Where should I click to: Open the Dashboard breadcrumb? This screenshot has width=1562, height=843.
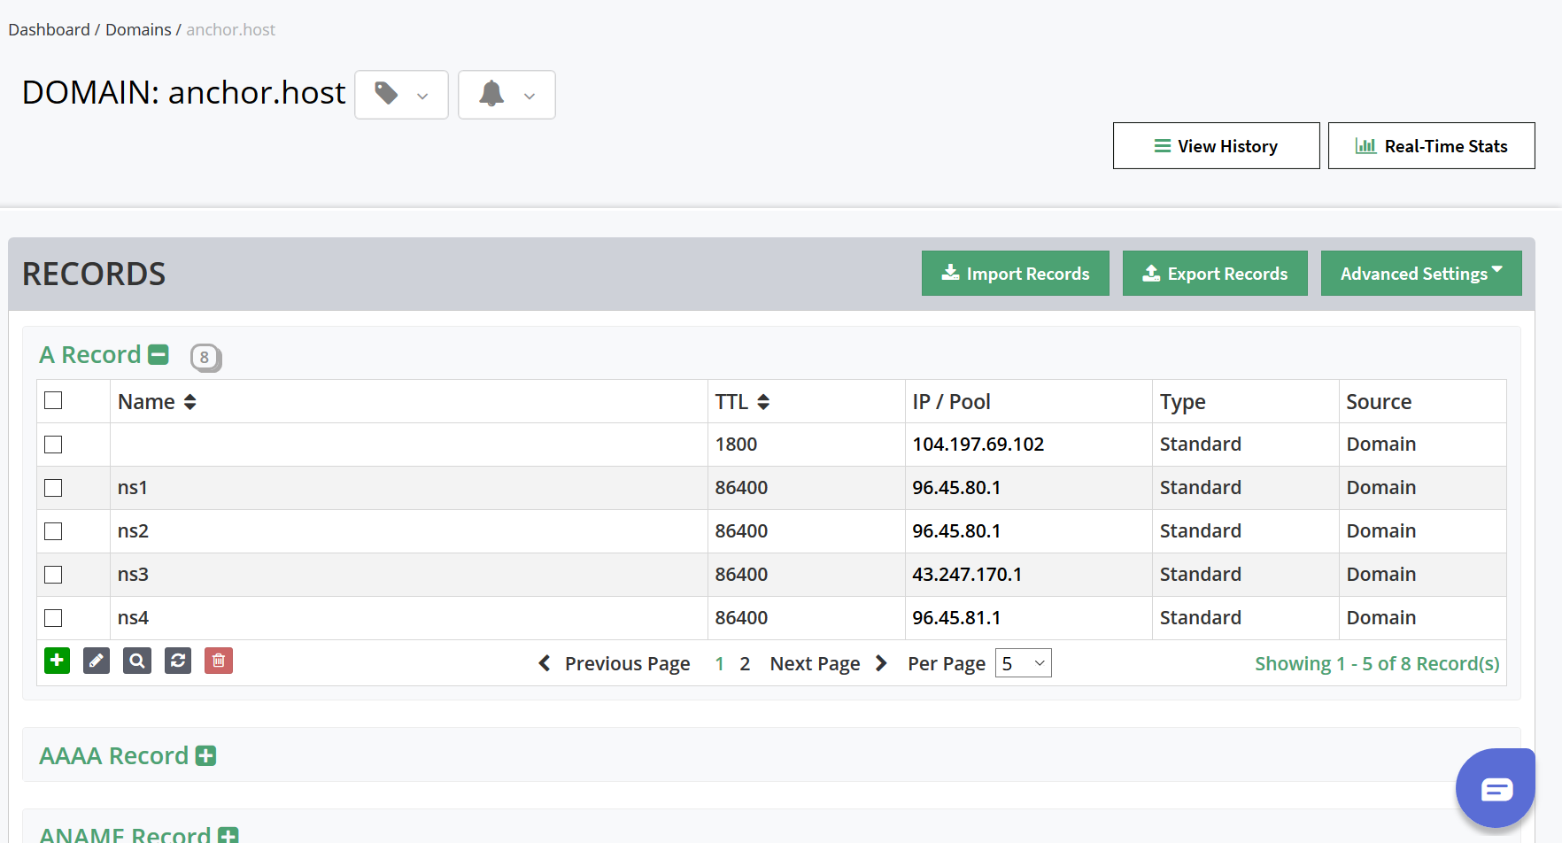point(49,30)
